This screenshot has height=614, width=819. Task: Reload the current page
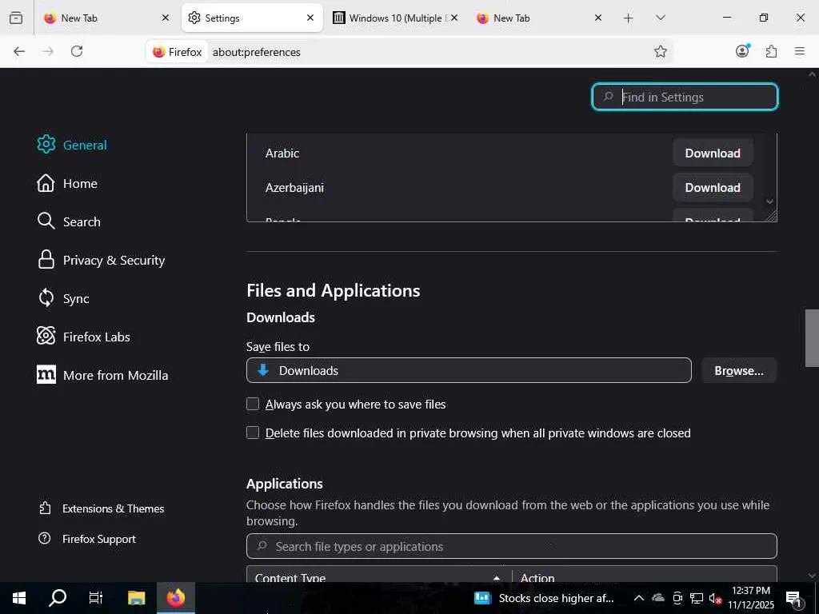77,51
